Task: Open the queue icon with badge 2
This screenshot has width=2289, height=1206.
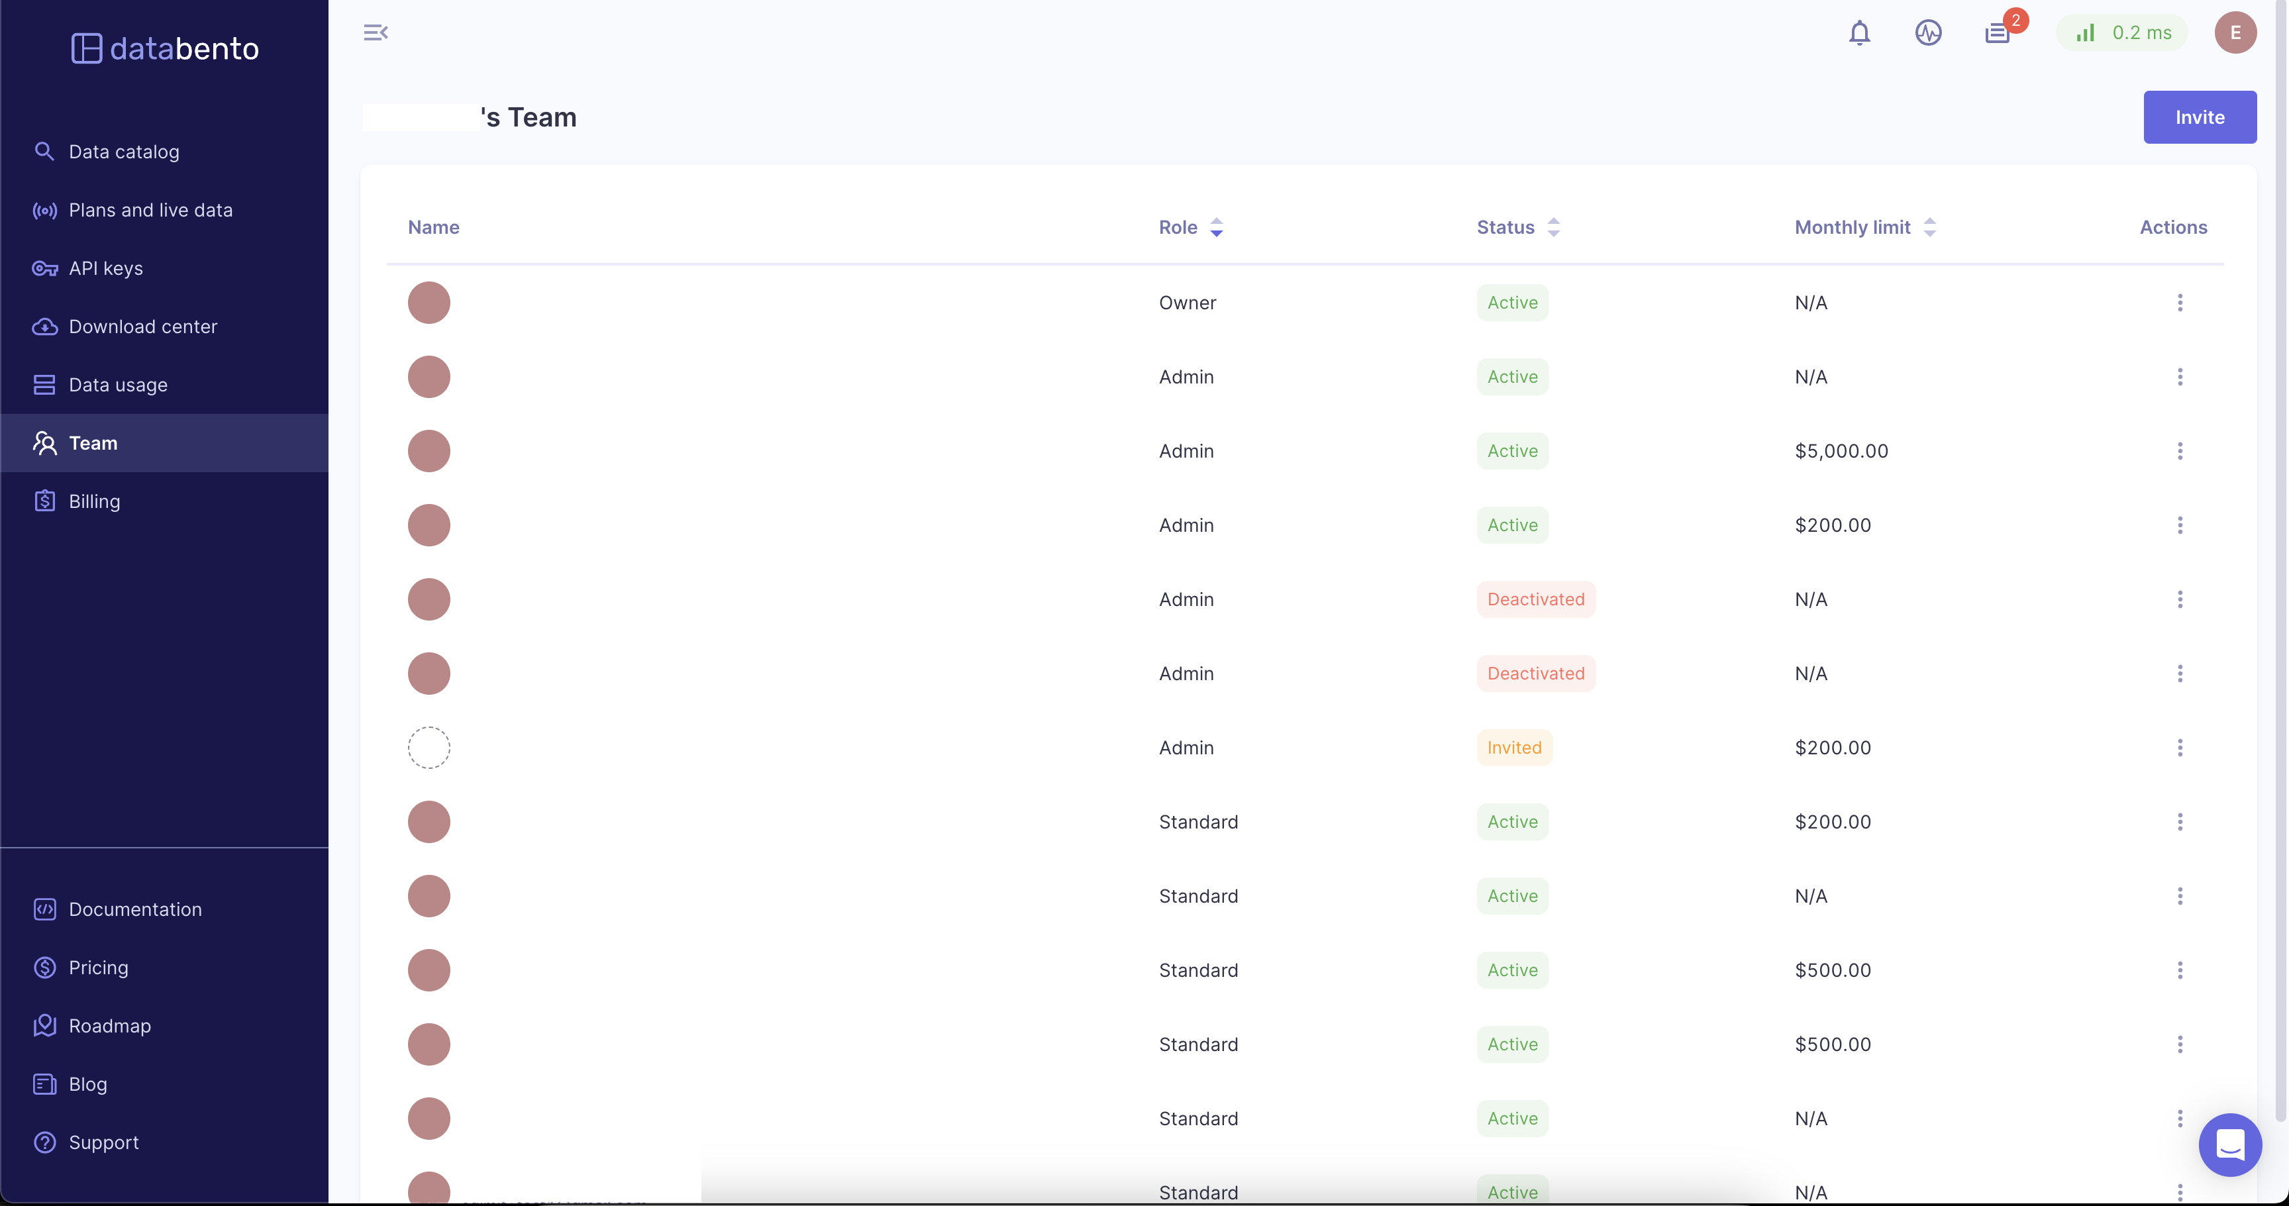Action: (x=1998, y=33)
